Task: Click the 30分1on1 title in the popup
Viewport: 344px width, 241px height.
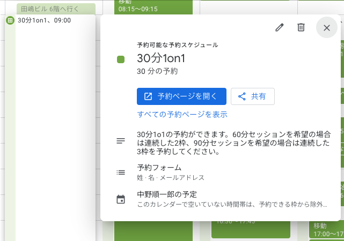Action: point(161,58)
